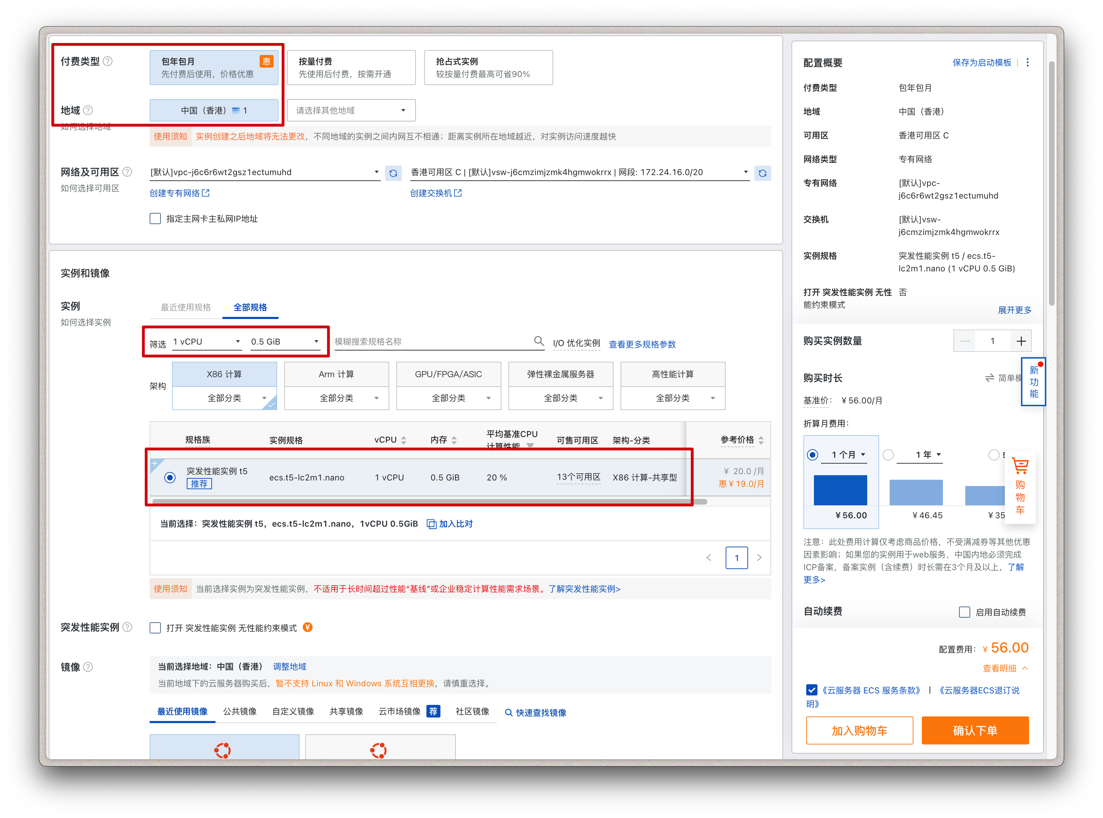The image size is (1103, 818).
Task: Click 保存为启动模板 link
Action: 982,62
